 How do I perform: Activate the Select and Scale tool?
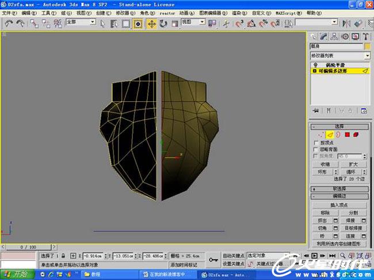175,24
